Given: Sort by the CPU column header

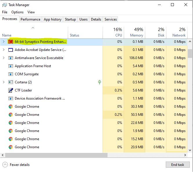Looking at the screenshot, I should (113, 33).
